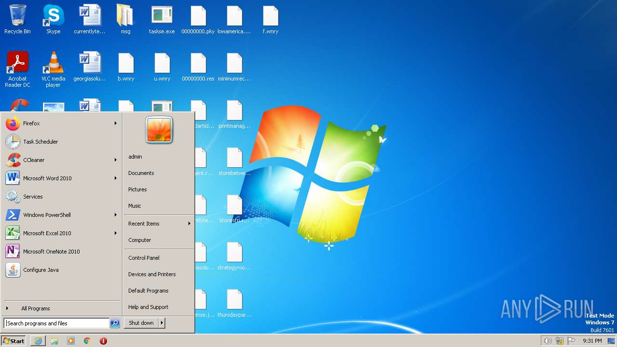
Task: Click the Show desktop button strip
Action: tap(611, 341)
